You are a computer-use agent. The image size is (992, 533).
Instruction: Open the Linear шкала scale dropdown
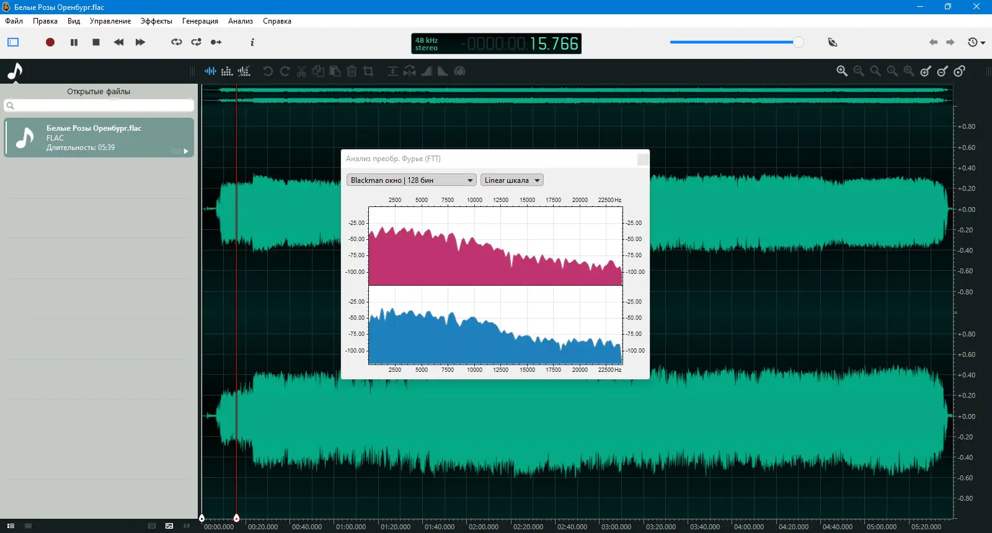point(511,180)
